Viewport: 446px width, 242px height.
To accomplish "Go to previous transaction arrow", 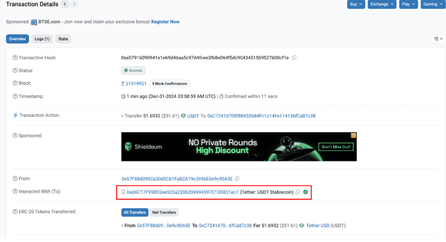I will (65, 4).
